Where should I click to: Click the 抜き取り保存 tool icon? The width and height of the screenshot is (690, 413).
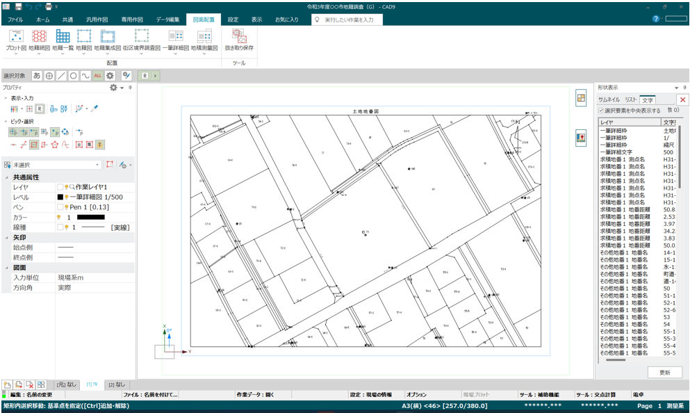[x=239, y=36]
